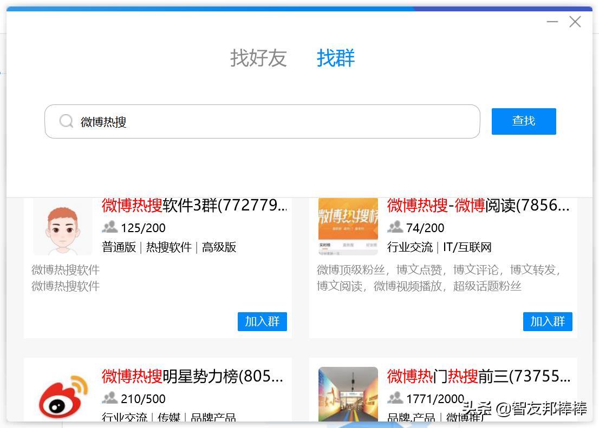
Task: Click the 热搜软件 tag
Action: pos(169,247)
